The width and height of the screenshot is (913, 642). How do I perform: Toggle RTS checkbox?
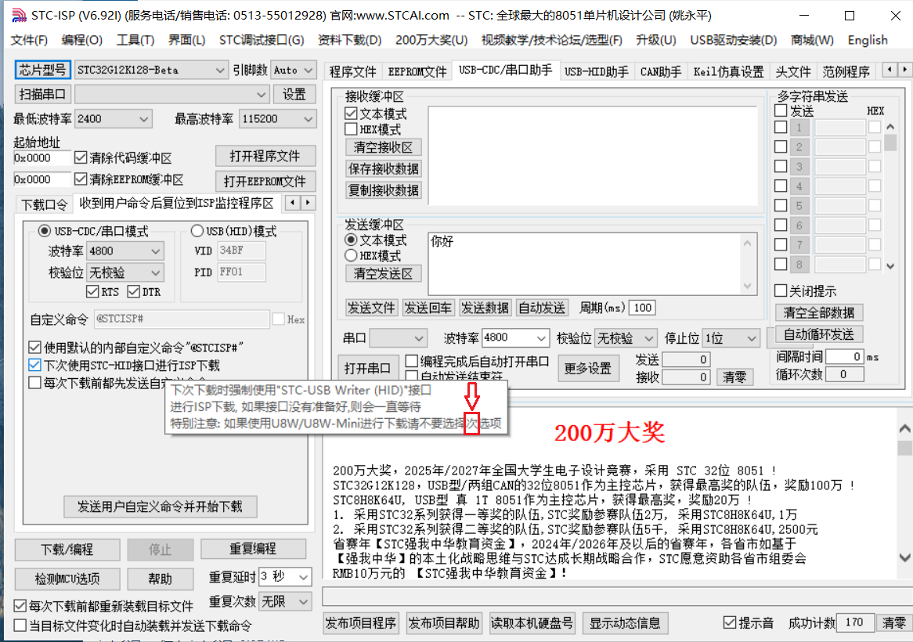[92, 291]
